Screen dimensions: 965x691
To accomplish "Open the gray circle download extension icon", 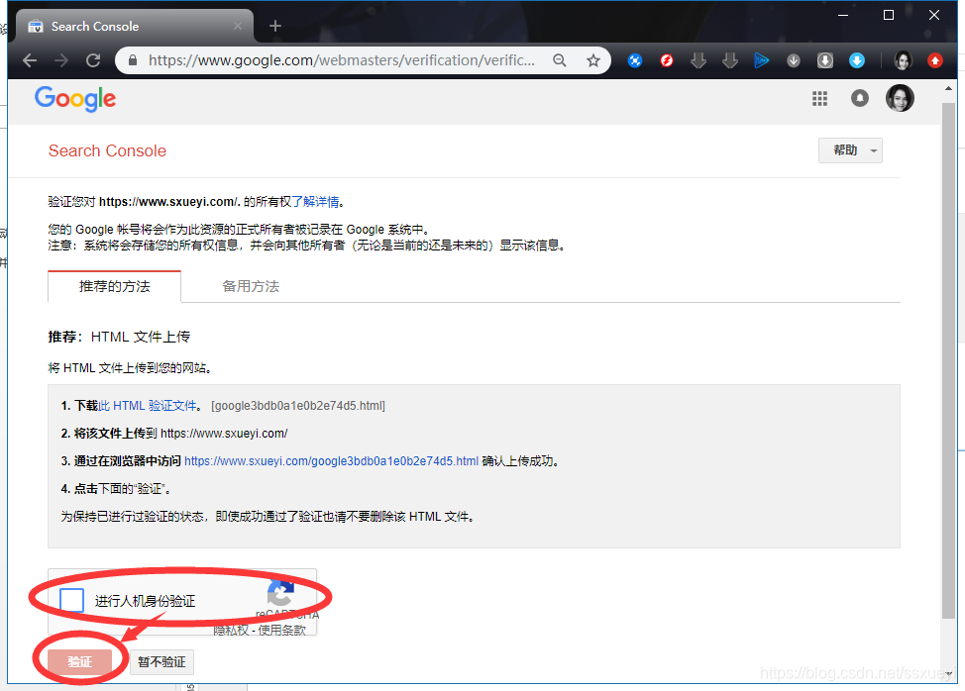I will [x=794, y=60].
